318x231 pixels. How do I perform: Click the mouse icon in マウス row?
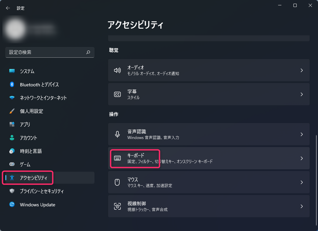click(117, 182)
